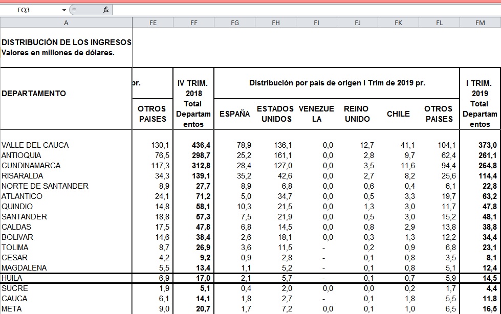Select the 'ANTIOQUIA' row label
Screen dimensions: 501x314
(x=21, y=155)
